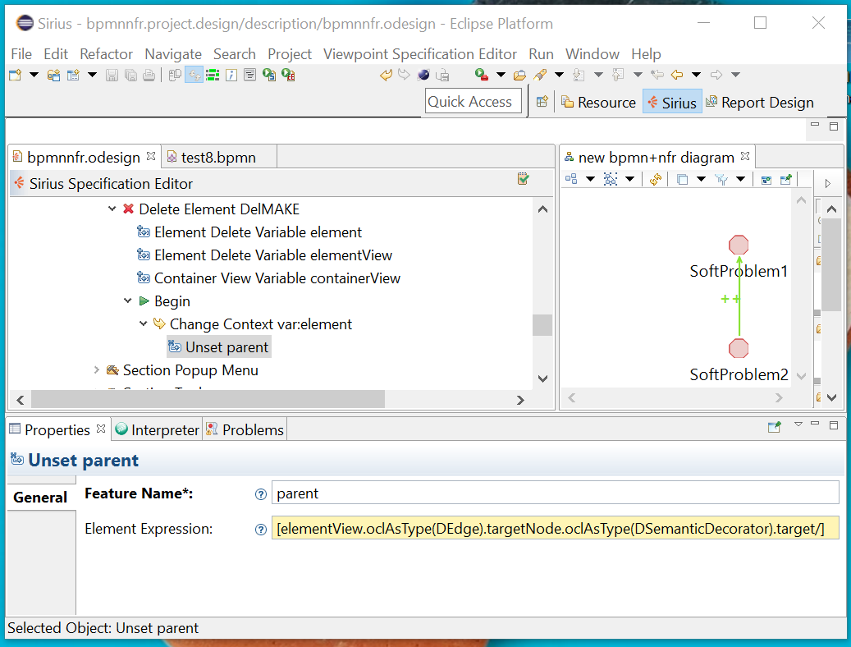Toggle the highlighted Link with Editor button

click(194, 75)
